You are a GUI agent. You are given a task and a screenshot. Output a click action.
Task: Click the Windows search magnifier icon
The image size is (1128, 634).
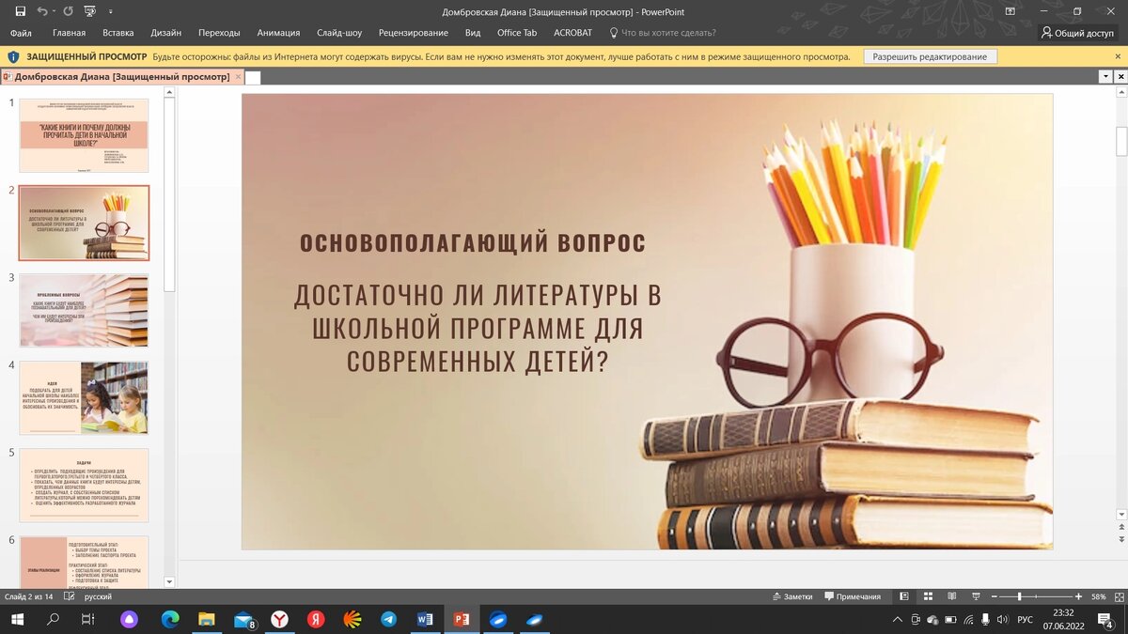point(54,619)
